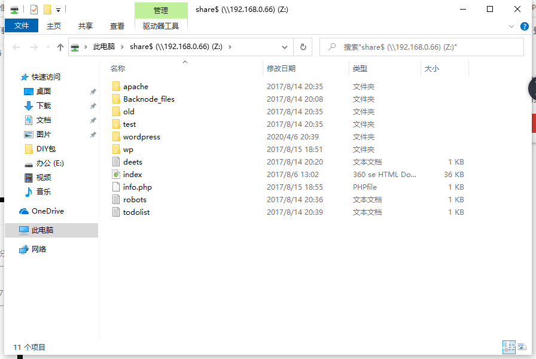Open the address bar history dropdown
The width and height of the screenshot is (536, 359).
[x=285, y=47]
